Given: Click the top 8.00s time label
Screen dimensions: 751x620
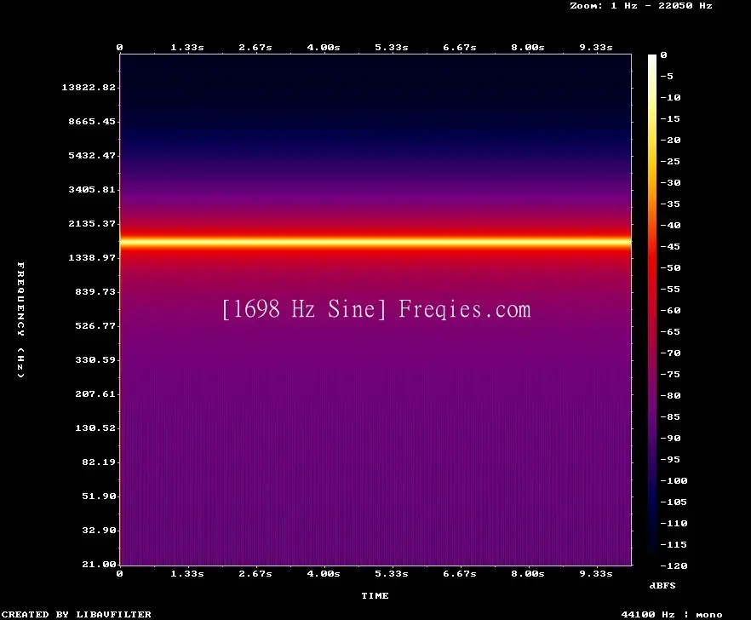Looking at the screenshot, I should tap(527, 47).
